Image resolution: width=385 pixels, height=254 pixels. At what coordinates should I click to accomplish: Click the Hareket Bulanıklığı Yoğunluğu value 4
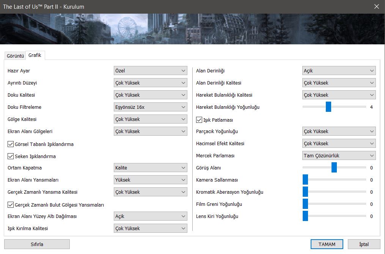tap(371, 107)
